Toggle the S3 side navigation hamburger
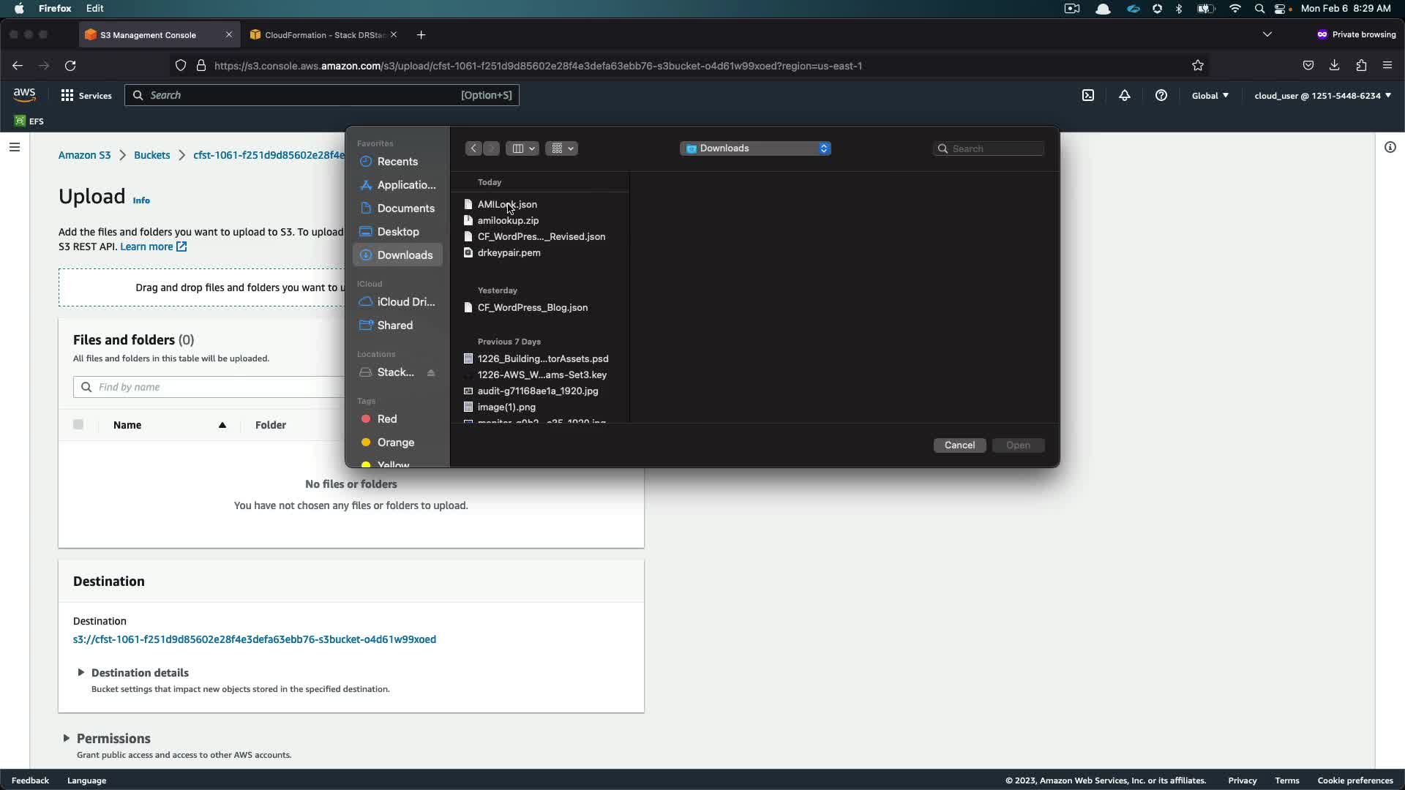 (x=15, y=147)
